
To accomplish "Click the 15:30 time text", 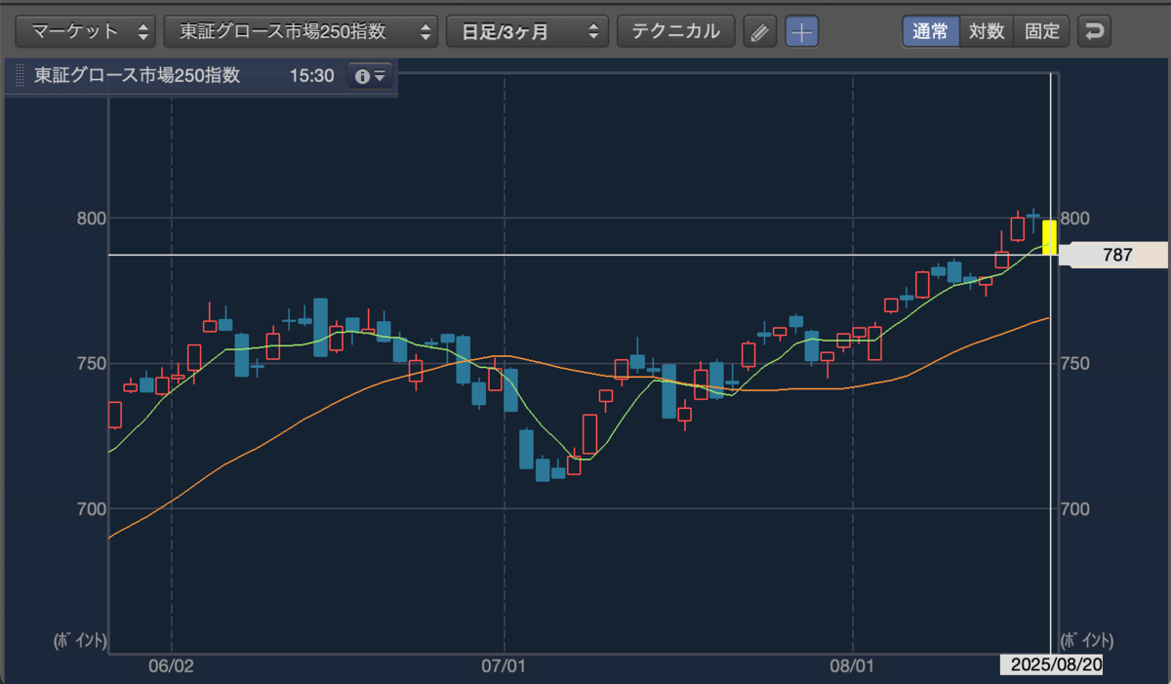I will click(311, 76).
